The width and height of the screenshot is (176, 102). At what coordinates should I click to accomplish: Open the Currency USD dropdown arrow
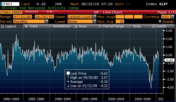[173, 17]
